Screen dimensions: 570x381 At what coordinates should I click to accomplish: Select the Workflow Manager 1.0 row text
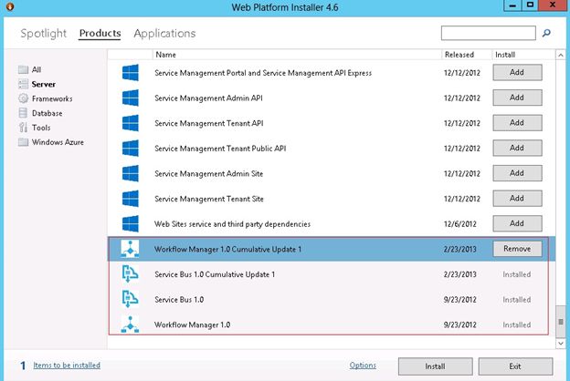pos(193,325)
